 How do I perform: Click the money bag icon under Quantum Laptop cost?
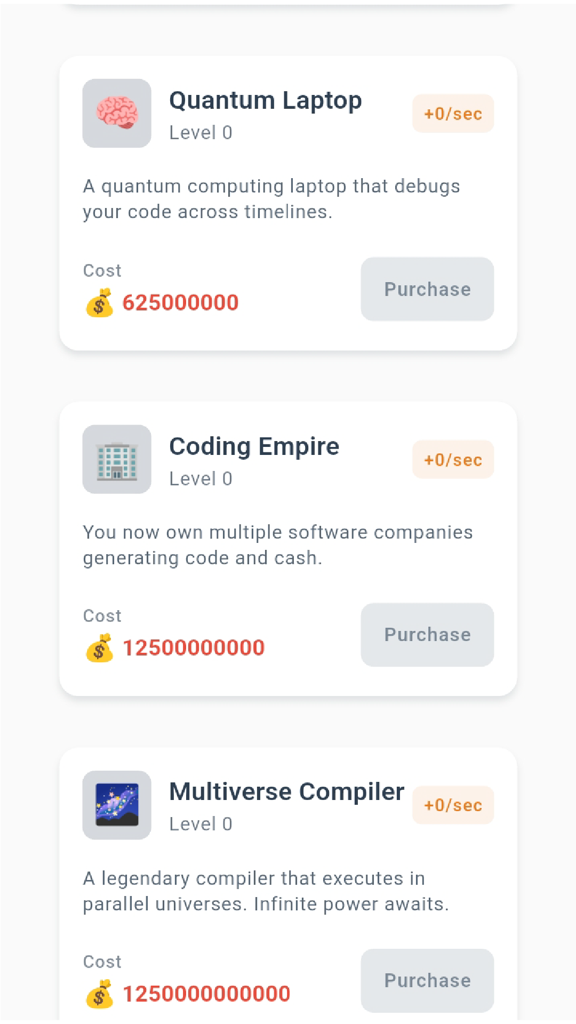tap(100, 302)
